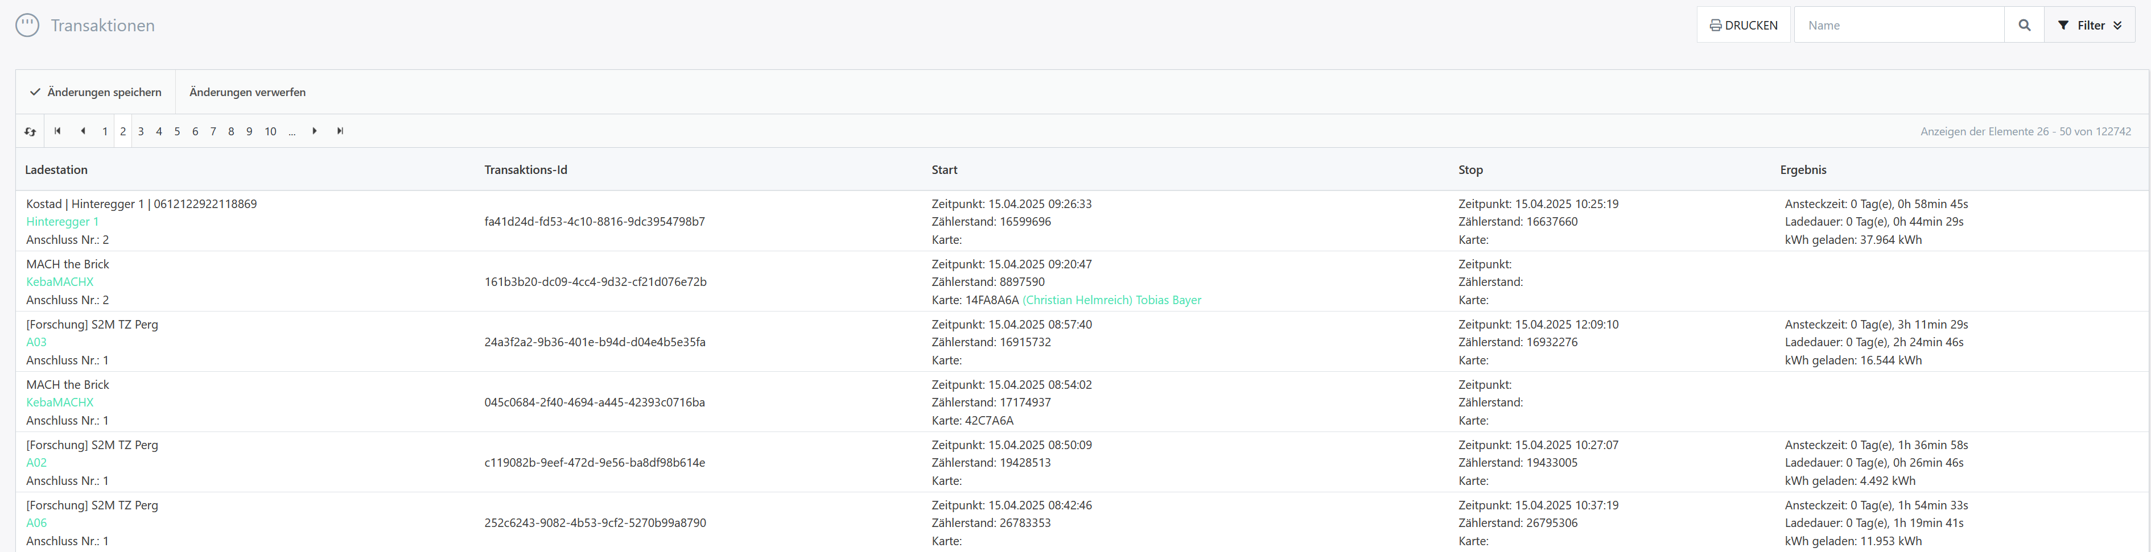The image size is (2151, 552).
Task: Open the A03 station link
Action: (37, 342)
